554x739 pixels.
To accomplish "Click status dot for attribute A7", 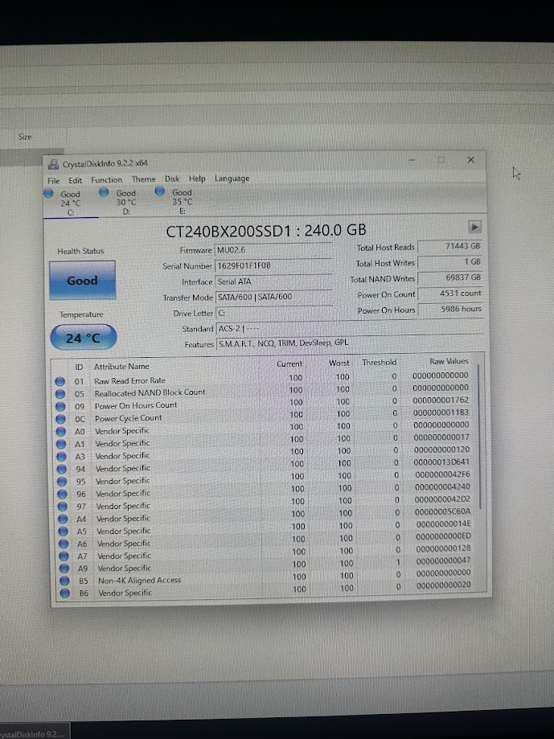I will 64,556.
